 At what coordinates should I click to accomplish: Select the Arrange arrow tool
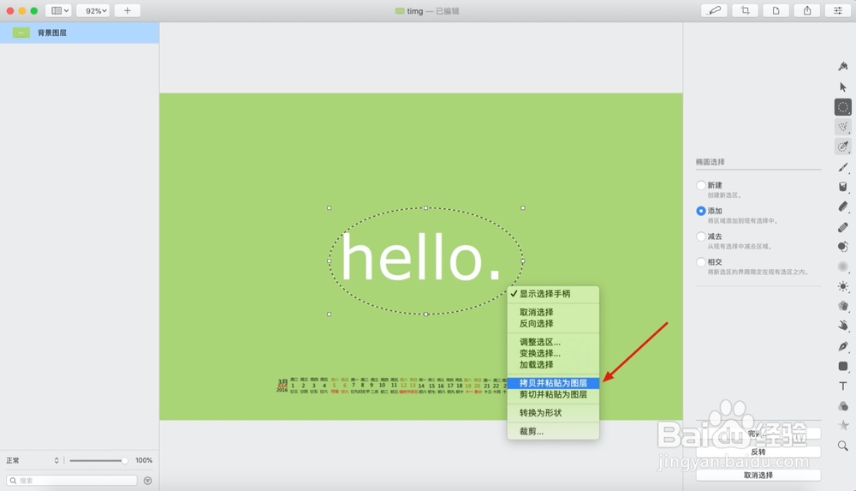(x=843, y=87)
